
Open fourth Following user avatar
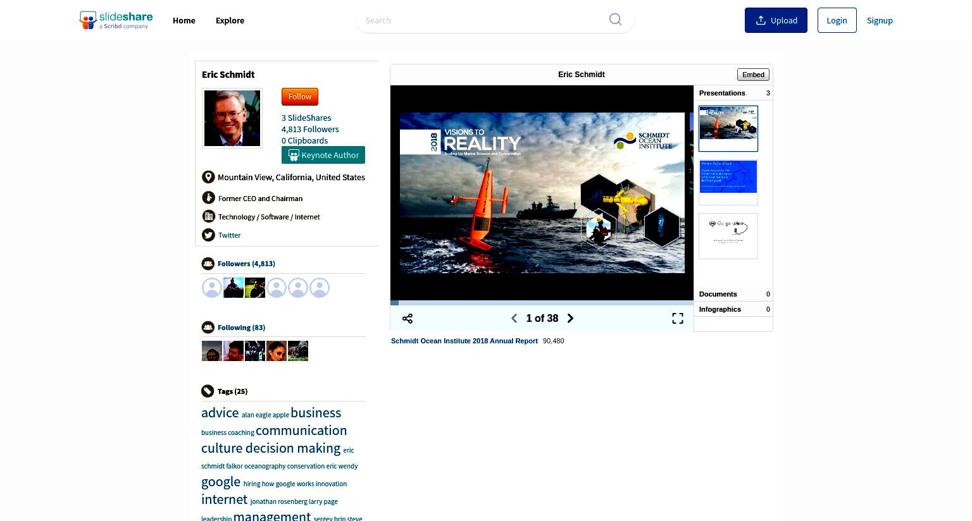coord(277,351)
